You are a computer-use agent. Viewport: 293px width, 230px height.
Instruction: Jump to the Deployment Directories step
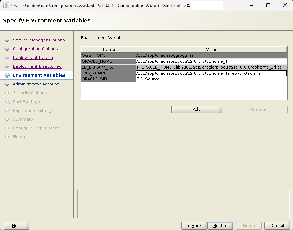pyautogui.click(x=37, y=66)
